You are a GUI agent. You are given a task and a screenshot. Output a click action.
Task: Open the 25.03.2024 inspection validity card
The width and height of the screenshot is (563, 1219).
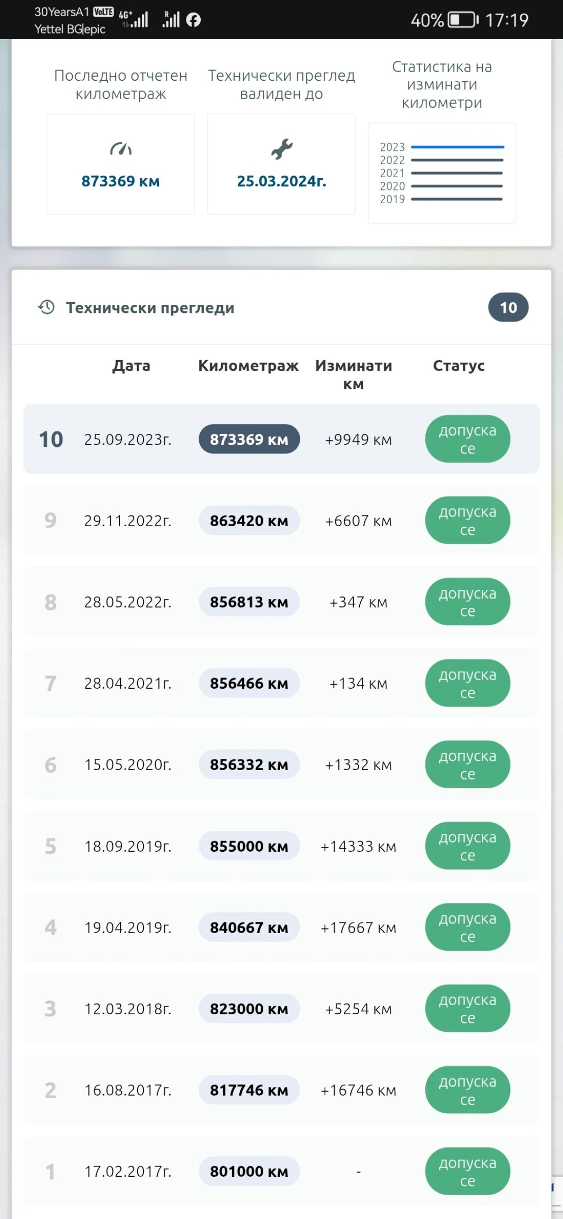click(x=281, y=164)
